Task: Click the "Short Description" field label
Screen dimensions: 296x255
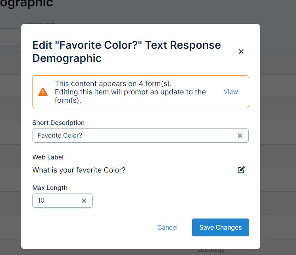Action: point(58,123)
